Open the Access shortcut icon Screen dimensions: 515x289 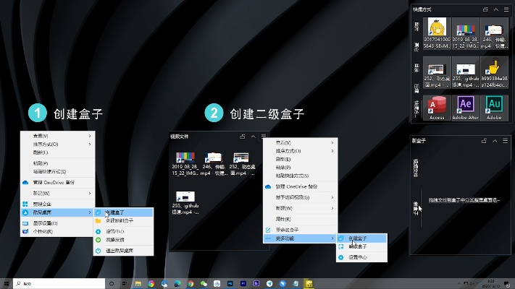tap(437, 106)
